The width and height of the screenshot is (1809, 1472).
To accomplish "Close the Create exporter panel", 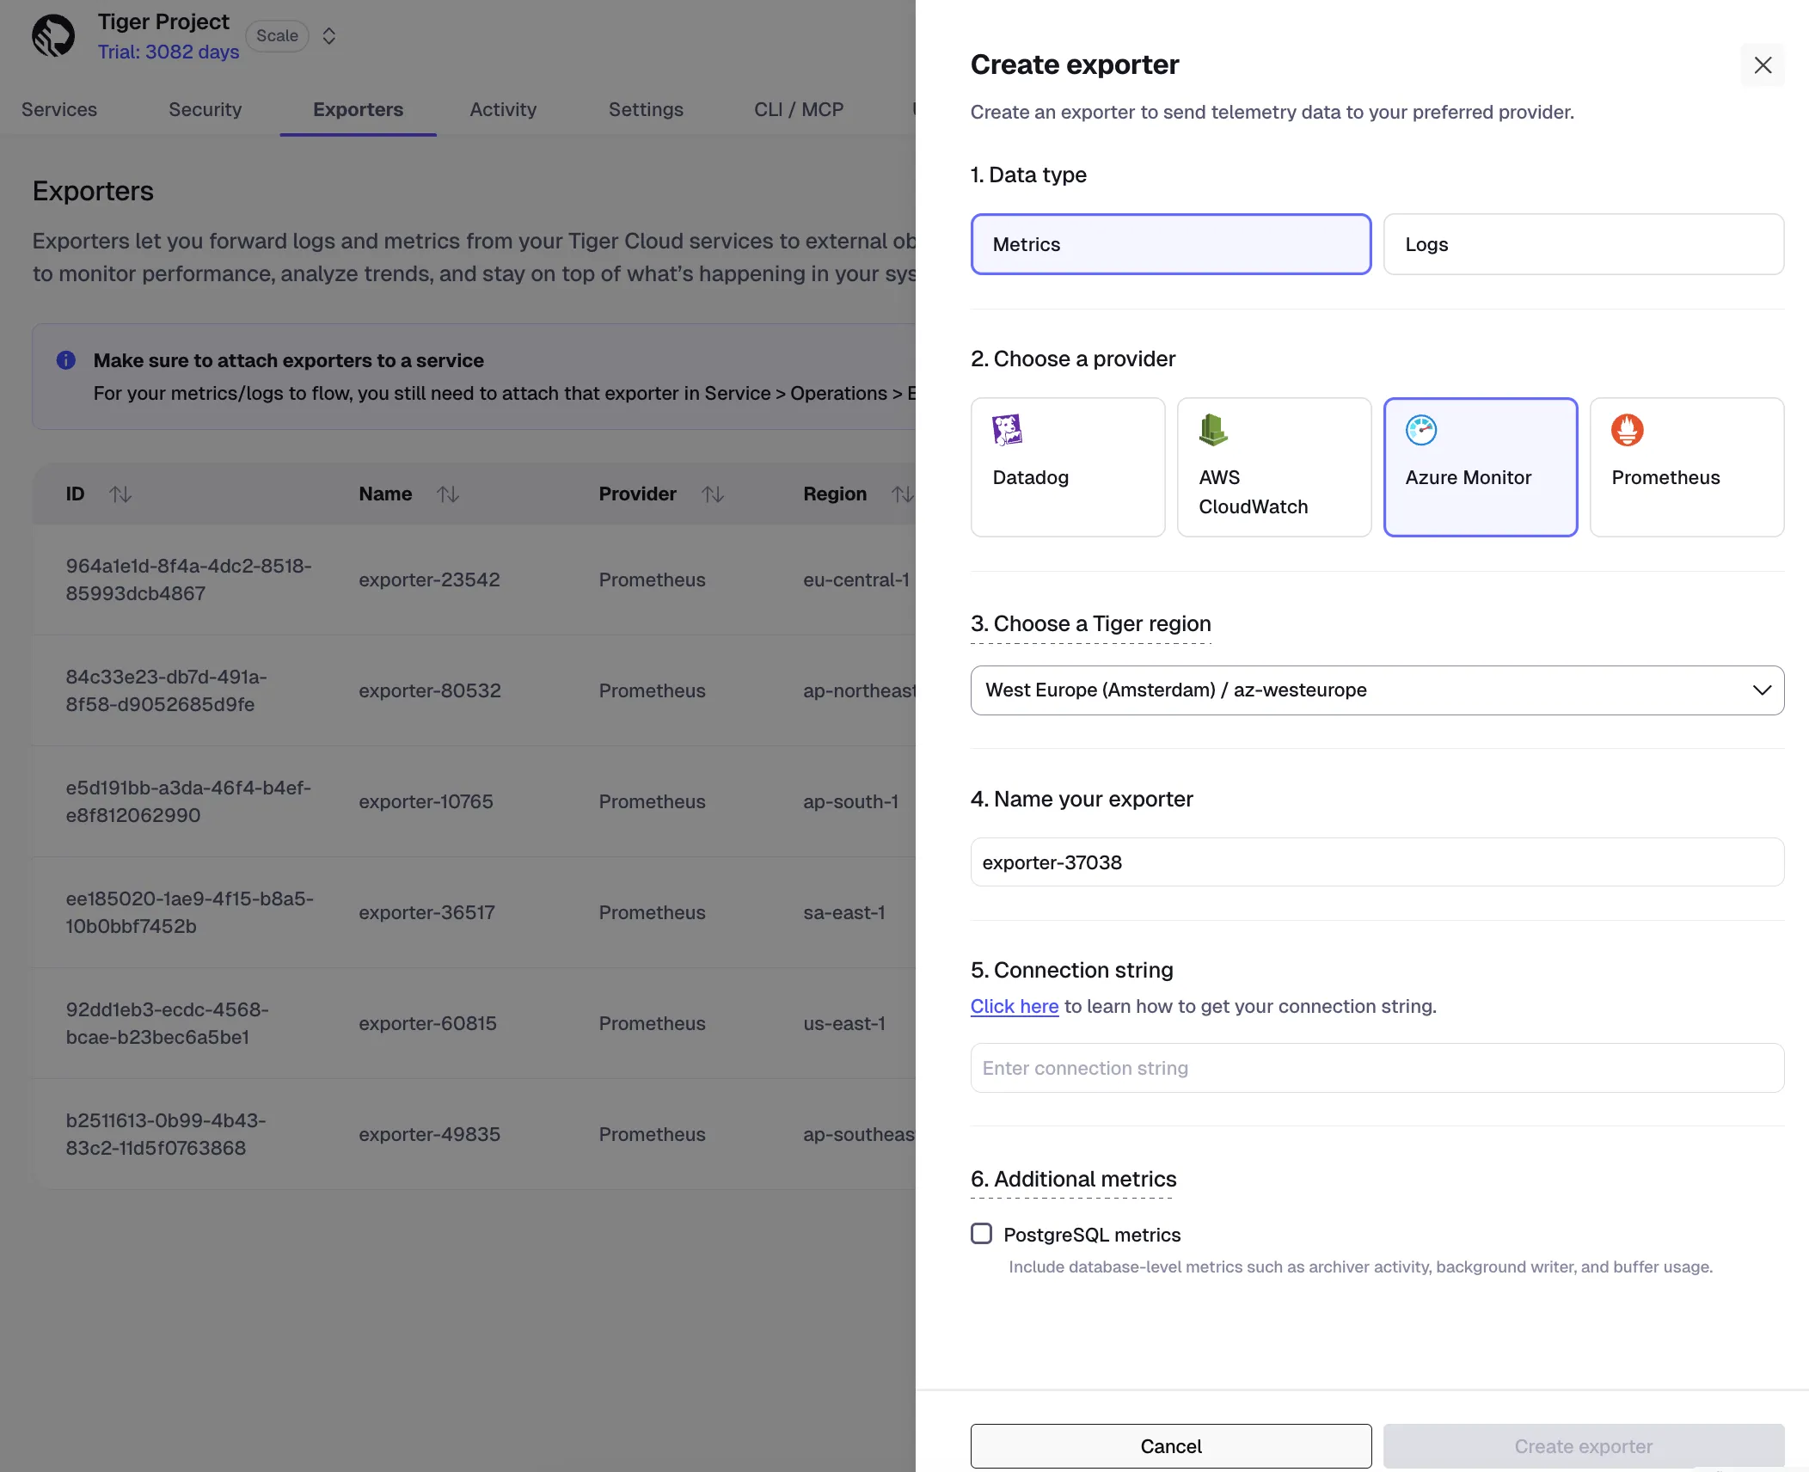I will coord(1763,65).
